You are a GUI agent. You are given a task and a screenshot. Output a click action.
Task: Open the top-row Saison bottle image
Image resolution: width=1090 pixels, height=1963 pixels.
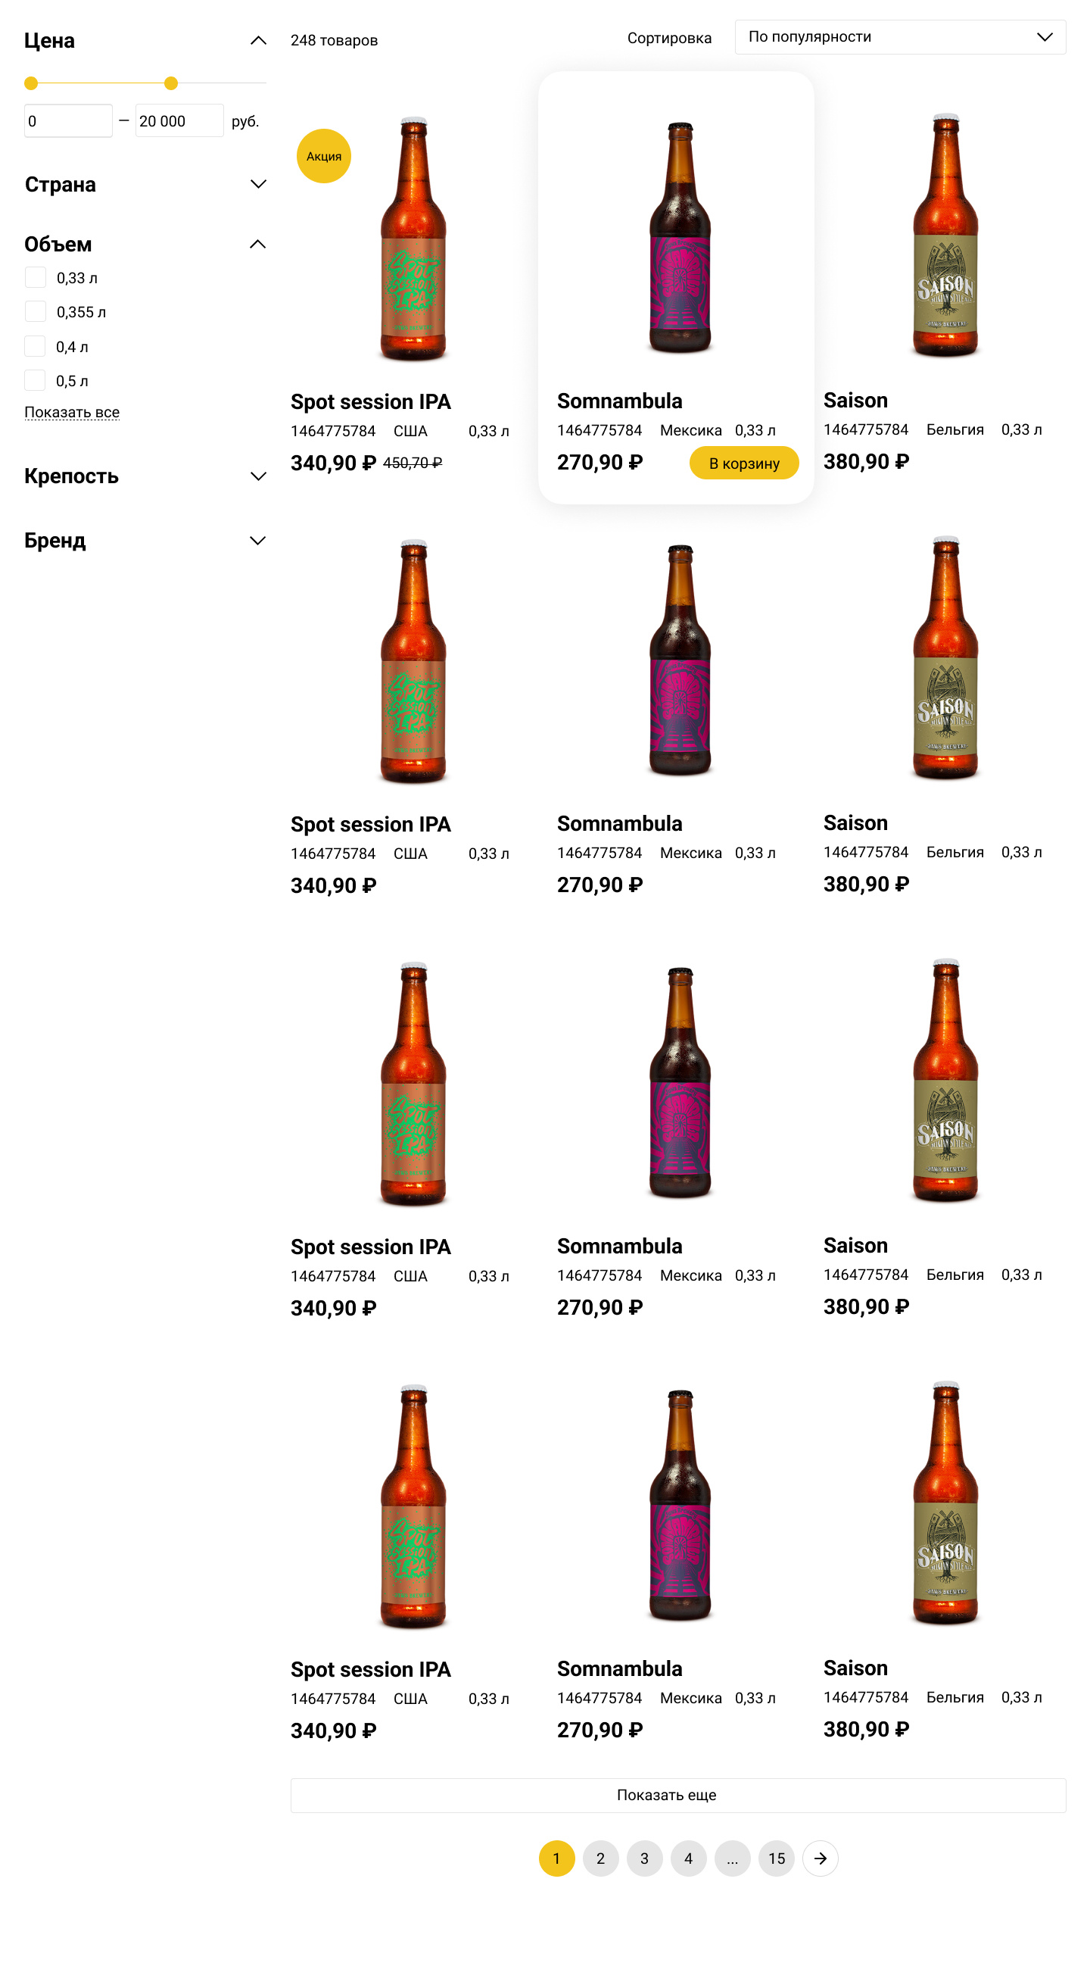tap(945, 236)
